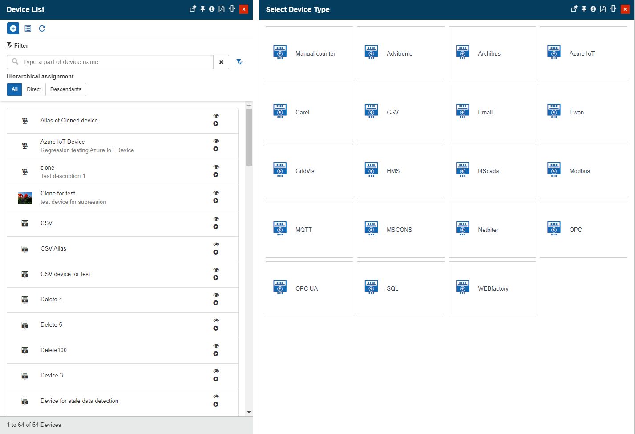Click the scrollbar down arrow in device list

(x=249, y=412)
